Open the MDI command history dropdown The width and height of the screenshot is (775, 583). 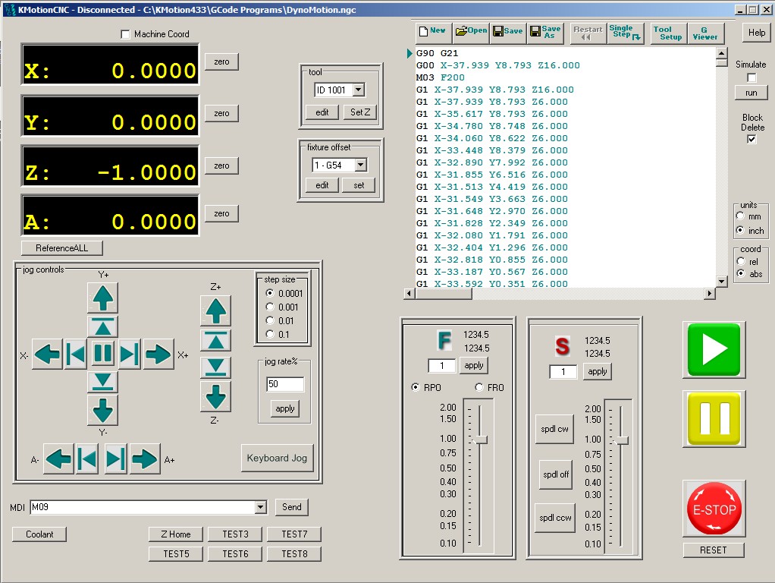coord(261,508)
